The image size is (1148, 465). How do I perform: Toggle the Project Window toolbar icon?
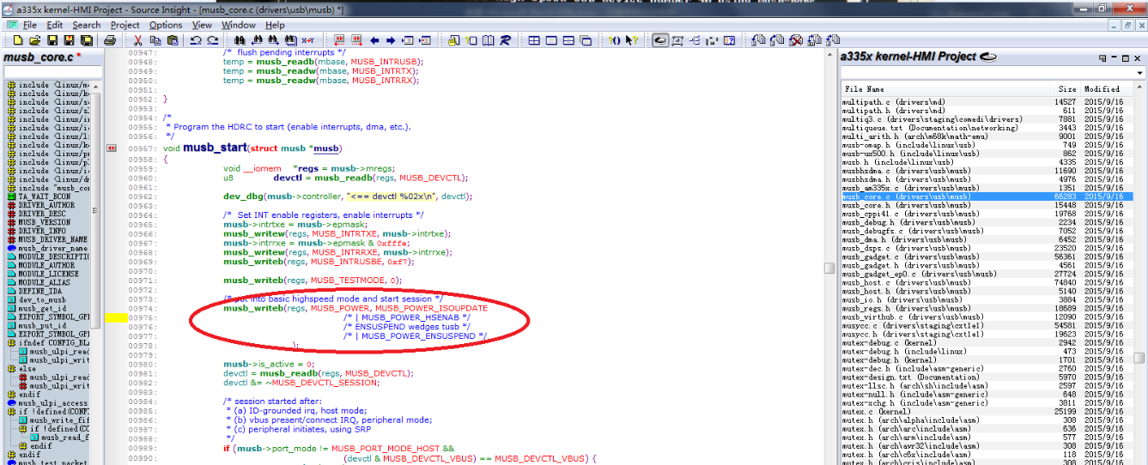(x=660, y=40)
